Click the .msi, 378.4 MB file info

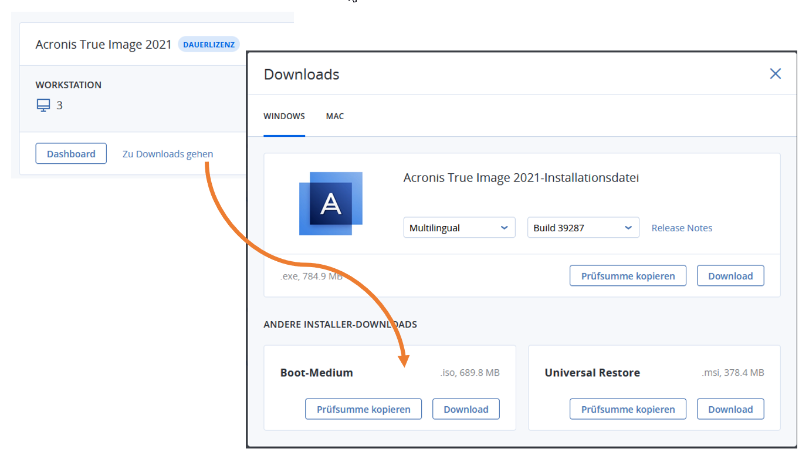click(733, 373)
